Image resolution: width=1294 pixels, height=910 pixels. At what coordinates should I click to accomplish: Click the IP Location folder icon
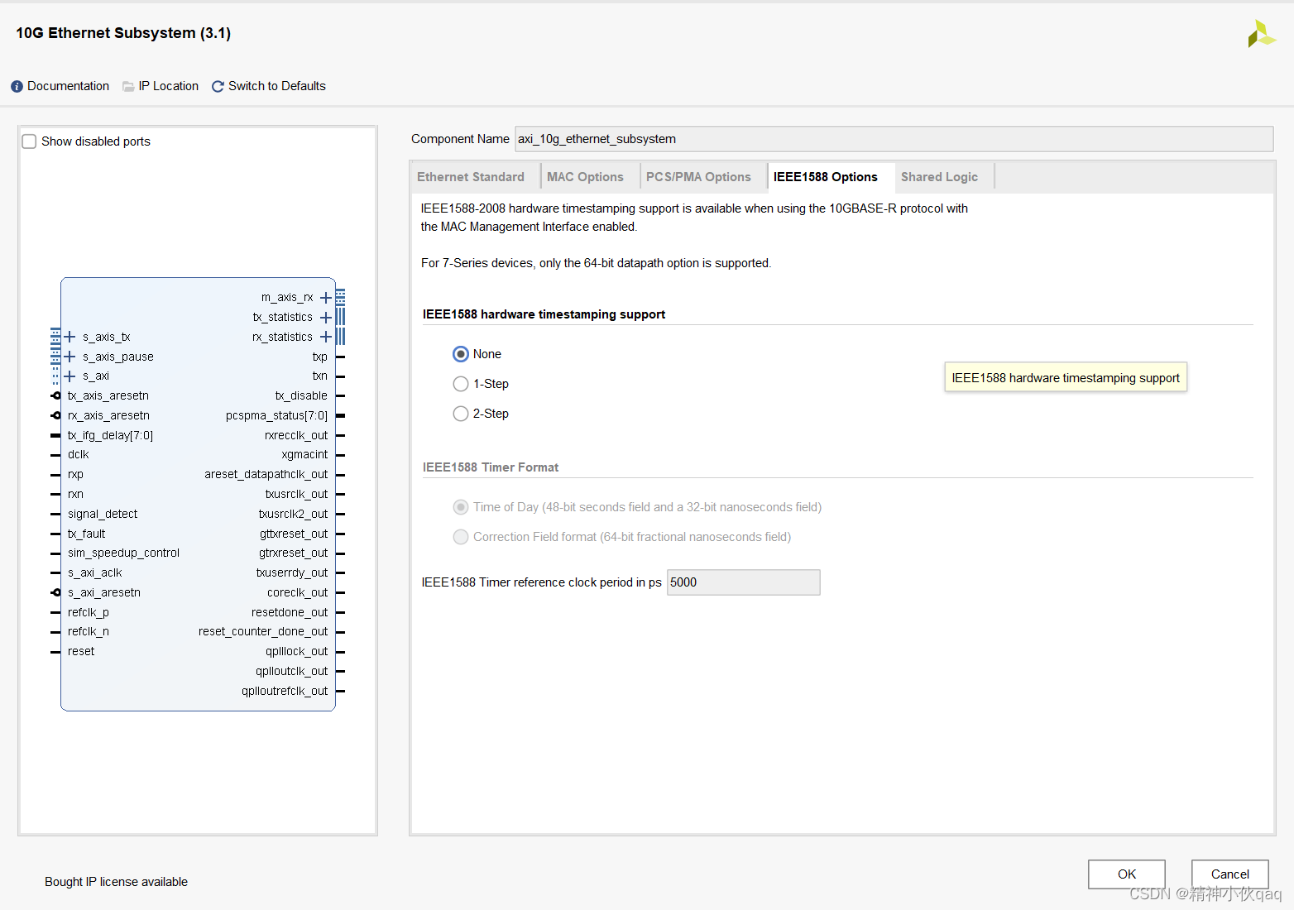128,87
